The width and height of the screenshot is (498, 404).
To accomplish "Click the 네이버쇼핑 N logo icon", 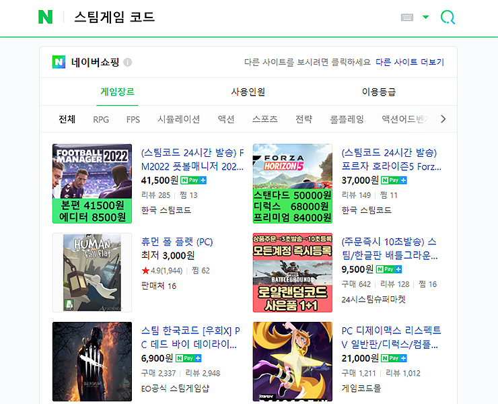I will coord(59,62).
